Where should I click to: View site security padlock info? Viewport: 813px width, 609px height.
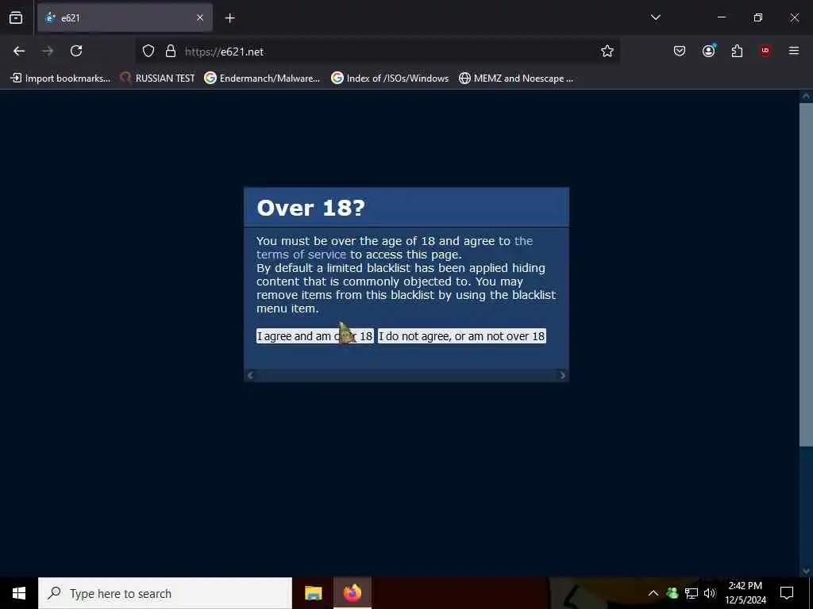[171, 52]
